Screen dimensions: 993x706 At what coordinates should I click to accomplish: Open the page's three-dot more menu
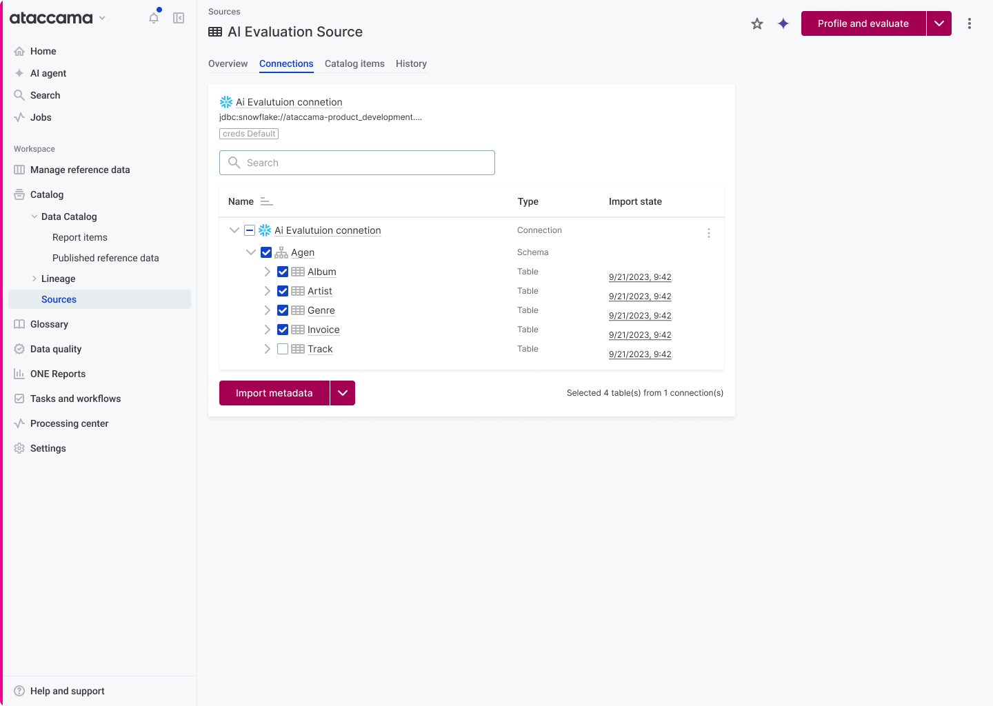point(970,23)
